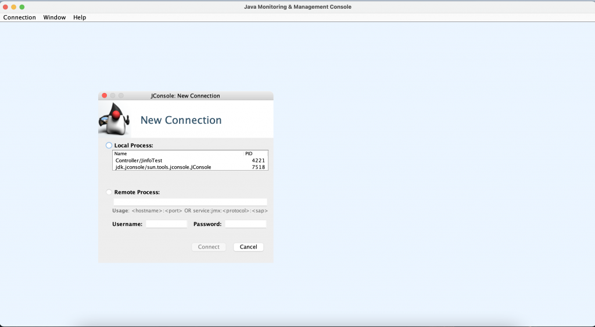This screenshot has height=327, width=595.
Task: Select the jdk.jconsole/sun.tools.jconsole.JConsole process row
Action: pyautogui.click(x=190, y=167)
